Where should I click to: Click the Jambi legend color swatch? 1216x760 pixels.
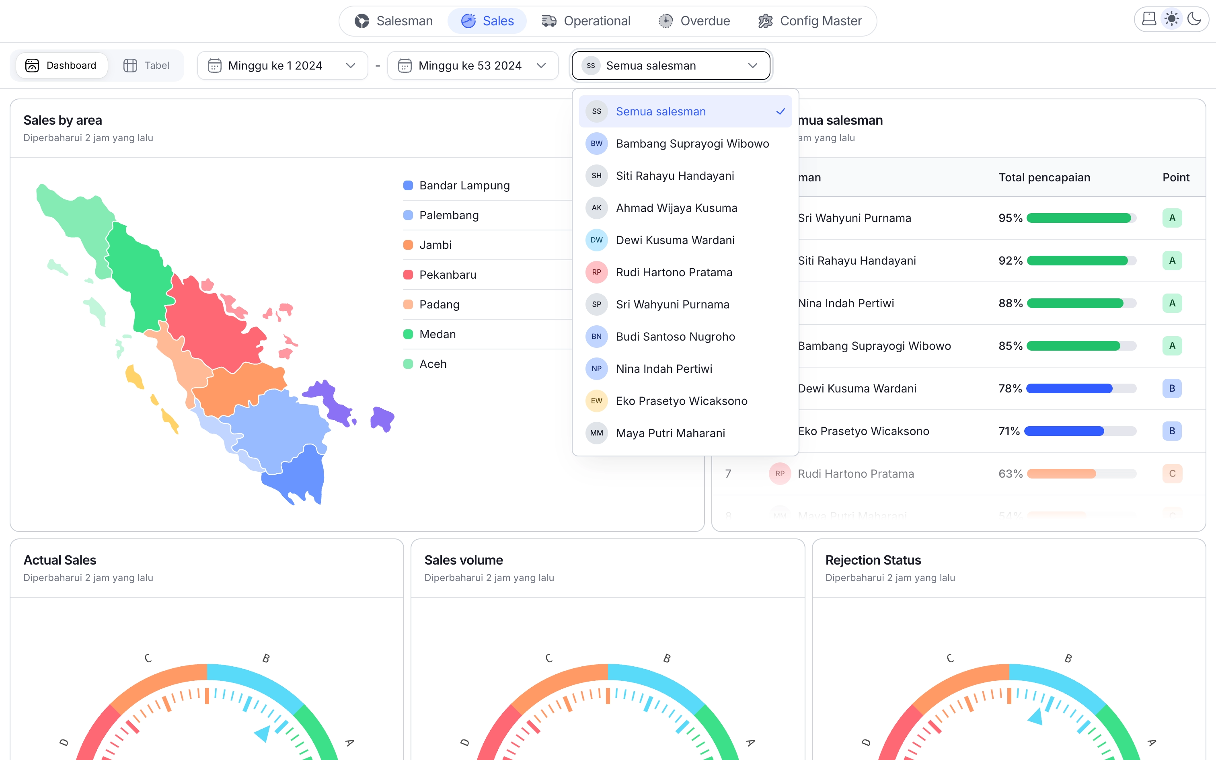[x=408, y=245]
